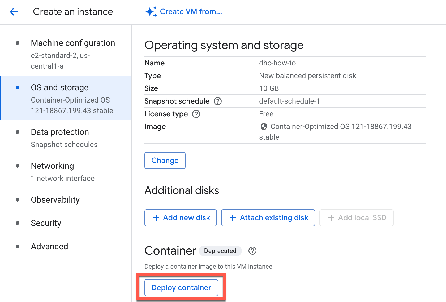Select the Networking step indicator dot
The width and height of the screenshot is (446, 302).
(x=18, y=166)
